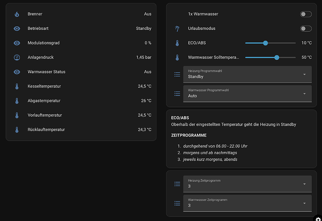Click the thermometer icon beside Abgastemperatur

pos(17,101)
